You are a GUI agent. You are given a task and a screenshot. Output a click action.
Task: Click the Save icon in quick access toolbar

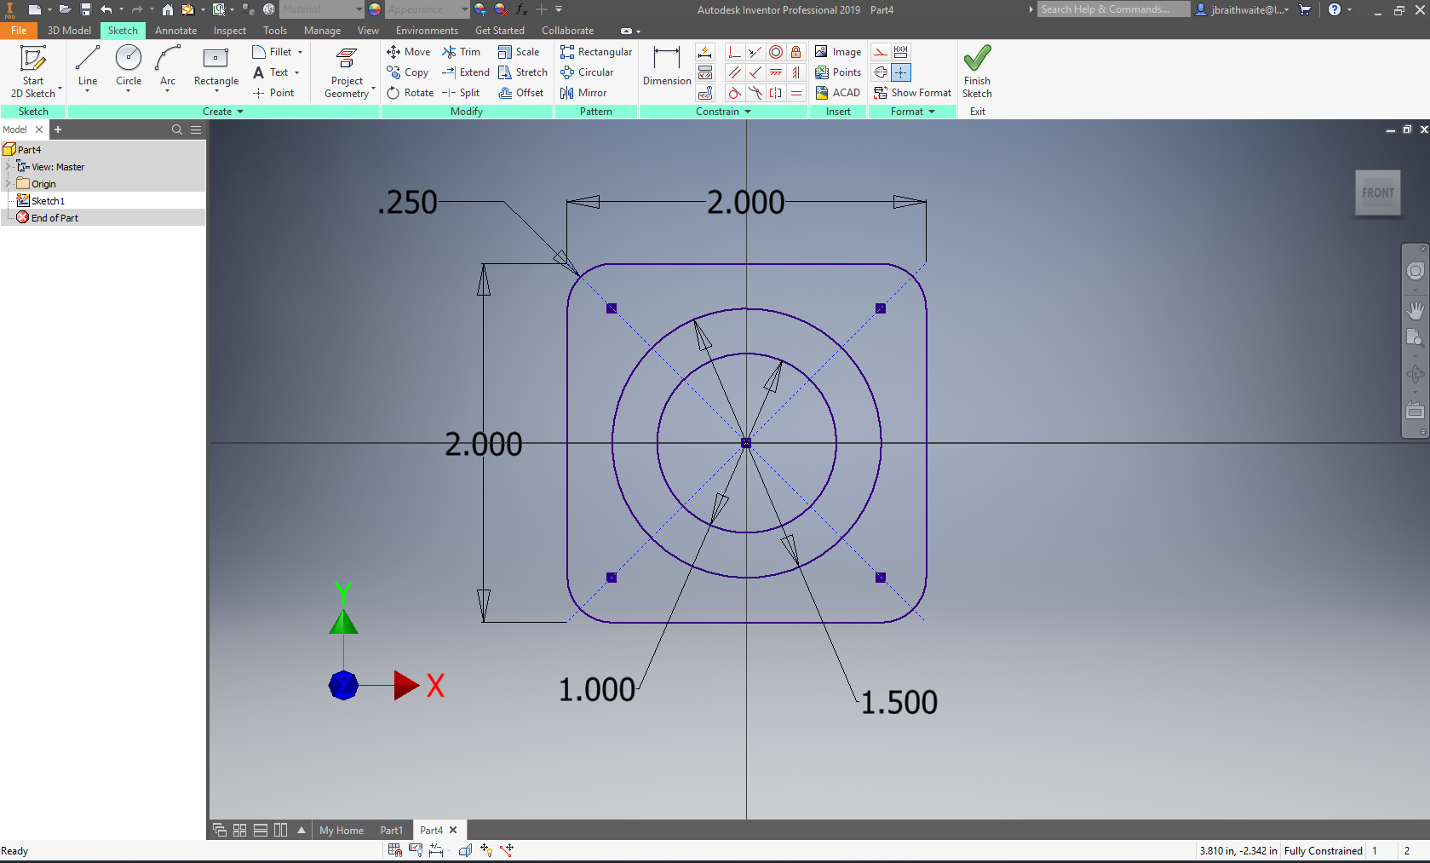click(x=86, y=9)
